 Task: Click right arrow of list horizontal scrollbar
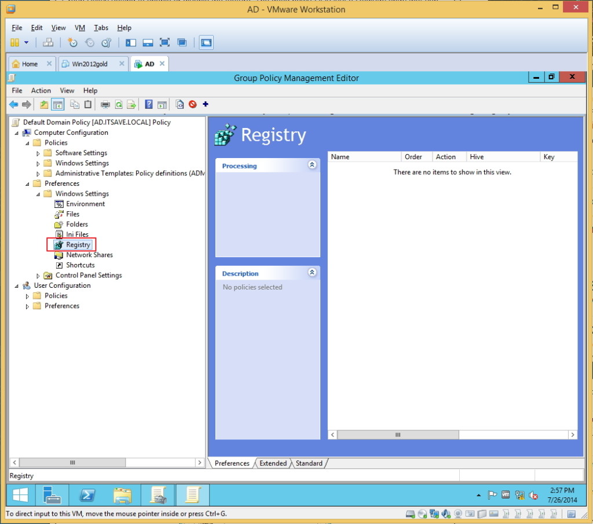coord(573,435)
